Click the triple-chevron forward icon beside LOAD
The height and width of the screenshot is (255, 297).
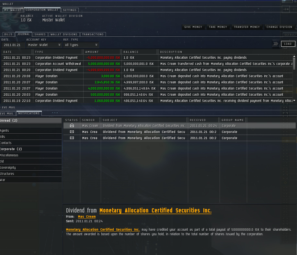276,44
